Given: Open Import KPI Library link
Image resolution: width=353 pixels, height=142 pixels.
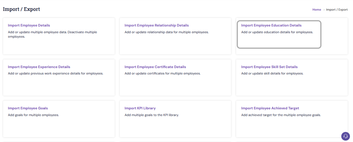Looking at the screenshot, I should [x=140, y=108].
